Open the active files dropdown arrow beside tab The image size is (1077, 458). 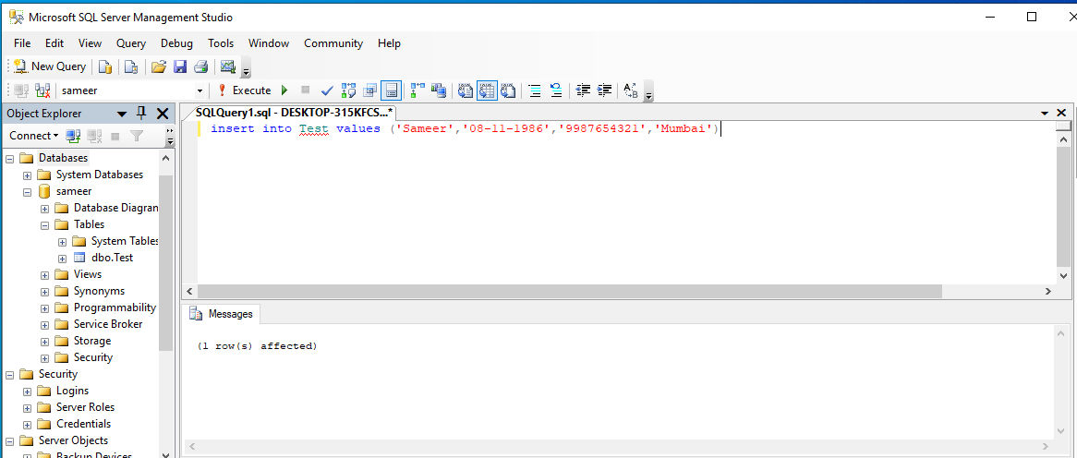tap(1045, 114)
